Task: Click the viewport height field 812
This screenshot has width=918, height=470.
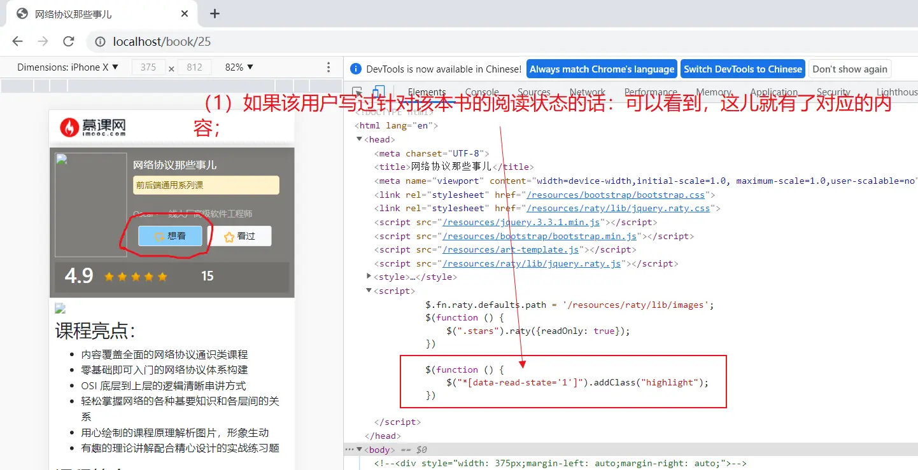Action: [194, 67]
